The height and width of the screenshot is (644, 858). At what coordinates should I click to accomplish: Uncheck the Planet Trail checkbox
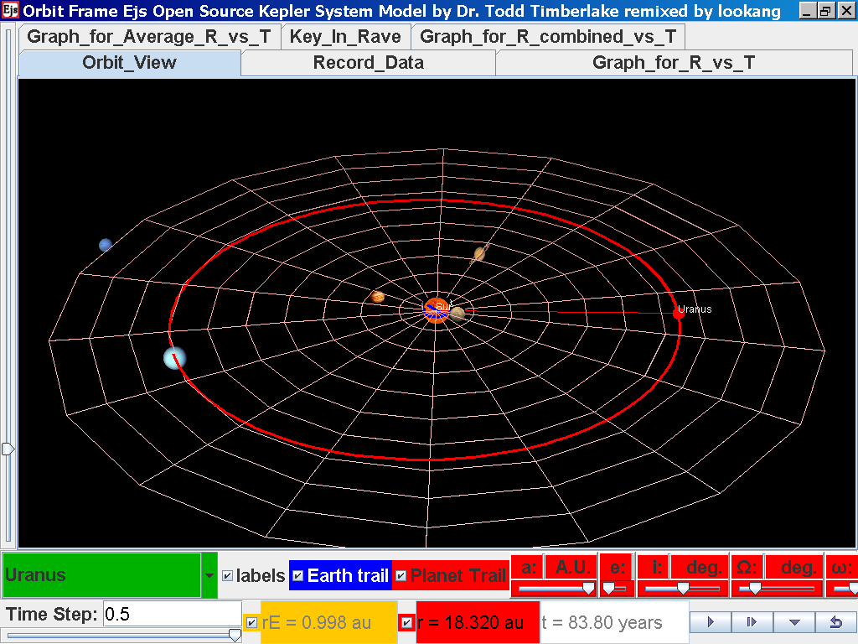coord(401,576)
